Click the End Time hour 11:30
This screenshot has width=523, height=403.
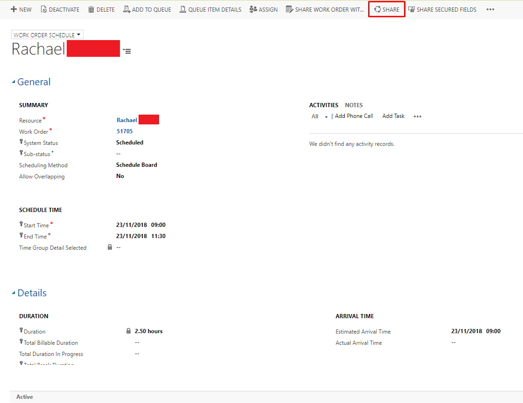point(159,236)
